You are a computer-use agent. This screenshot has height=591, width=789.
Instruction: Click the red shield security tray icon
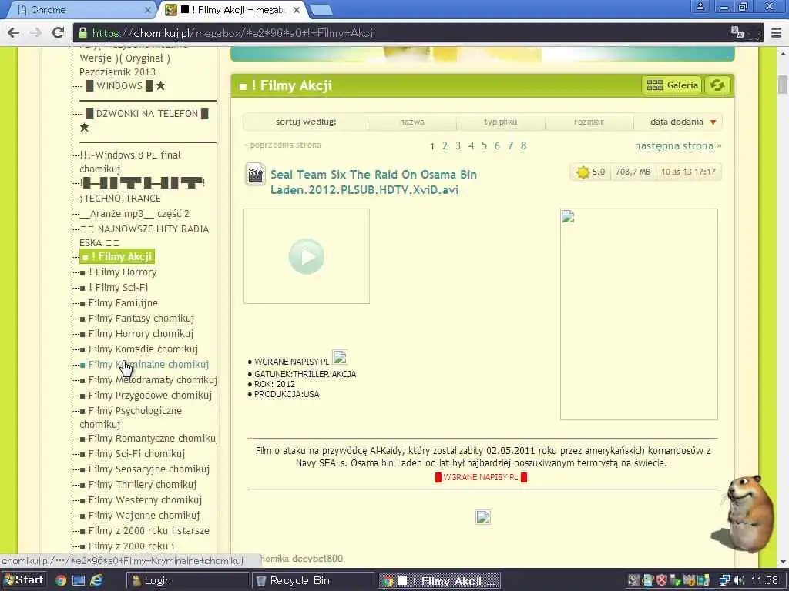coord(662,580)
